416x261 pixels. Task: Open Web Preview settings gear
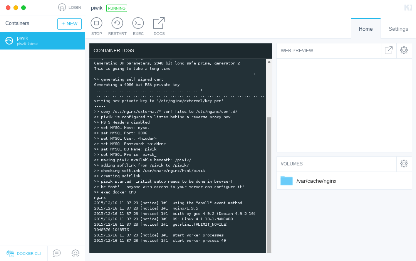pos(404,51)
